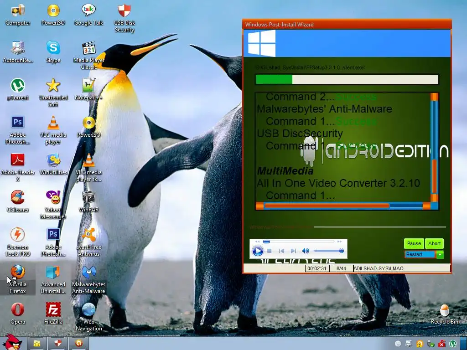The image size is (467, 350).
Task: Open Unattended Soft star icon
Action: coord(53,93)
